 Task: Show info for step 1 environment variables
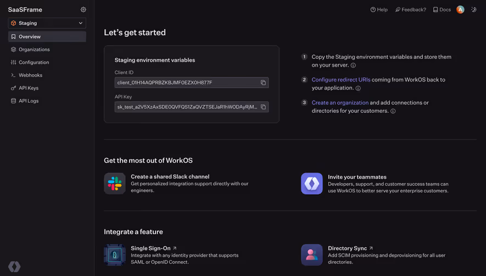click(x=353, y=65)
